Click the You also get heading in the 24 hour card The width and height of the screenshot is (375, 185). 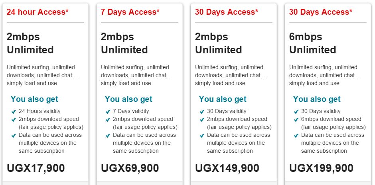pyautogui.click(x=34, y=99)
